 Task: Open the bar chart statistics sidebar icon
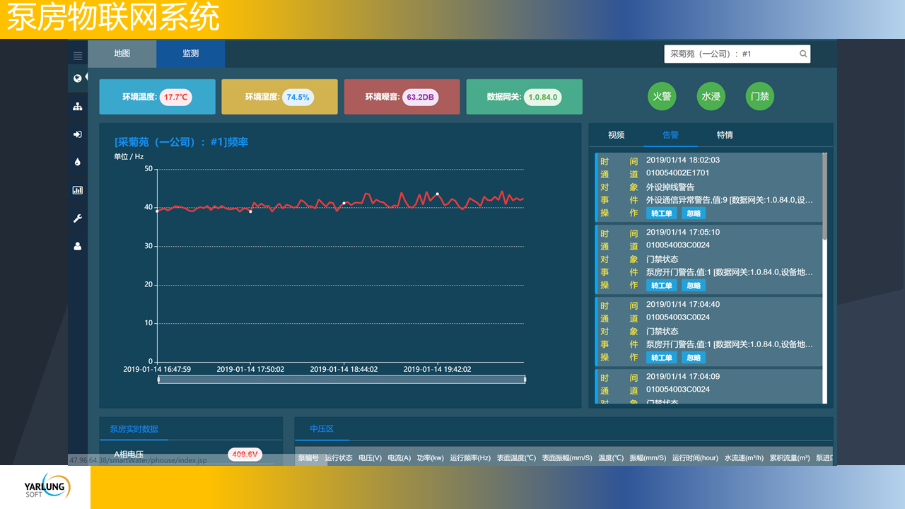tap(78, 190)
